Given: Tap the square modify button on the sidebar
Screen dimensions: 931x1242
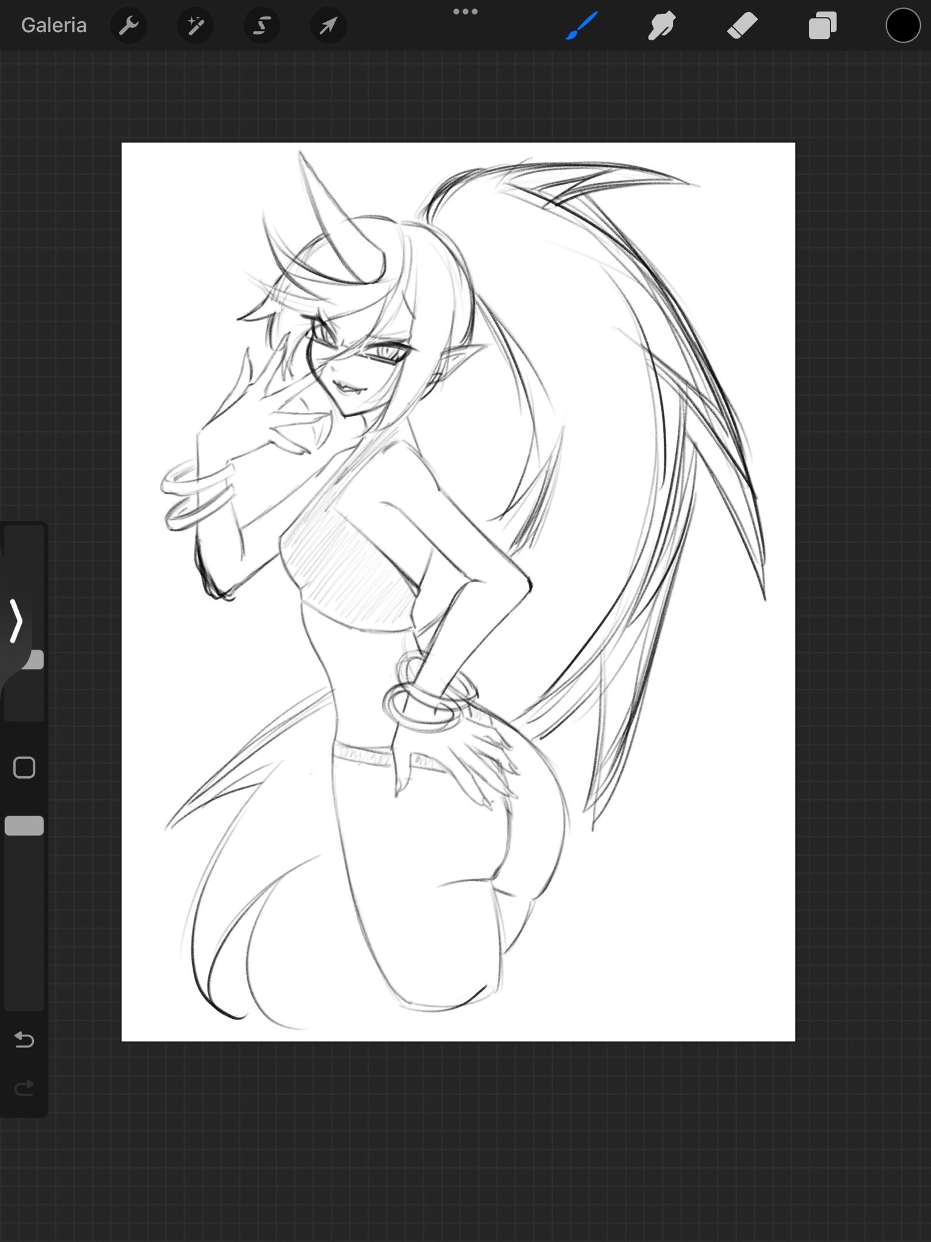Looking at the screenshot, I should click(24, 767).
